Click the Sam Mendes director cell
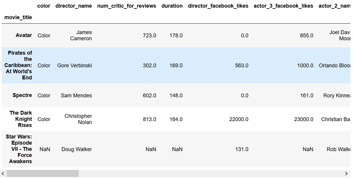This screenshot has height=179, width=353. pos(76,96)
